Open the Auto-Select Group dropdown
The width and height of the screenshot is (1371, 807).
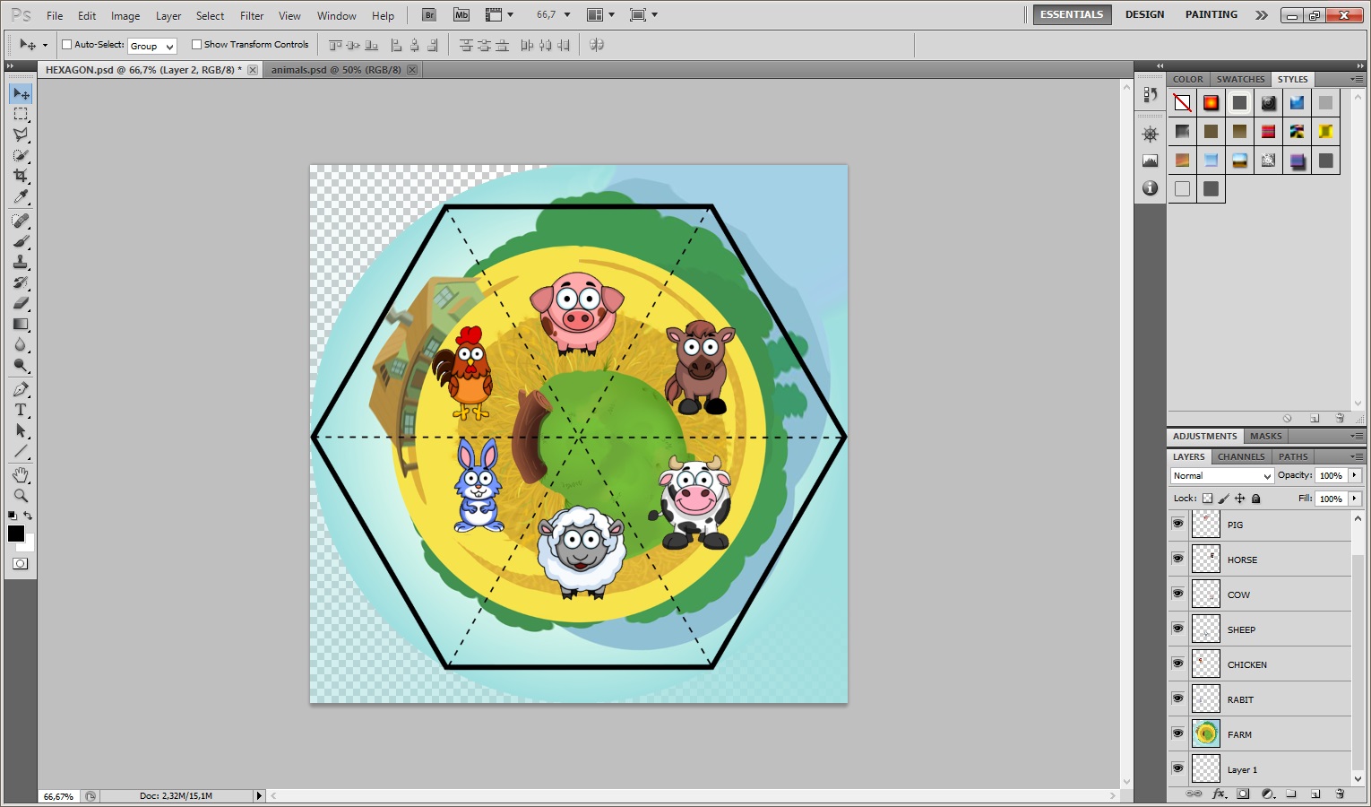click(151, 46)
